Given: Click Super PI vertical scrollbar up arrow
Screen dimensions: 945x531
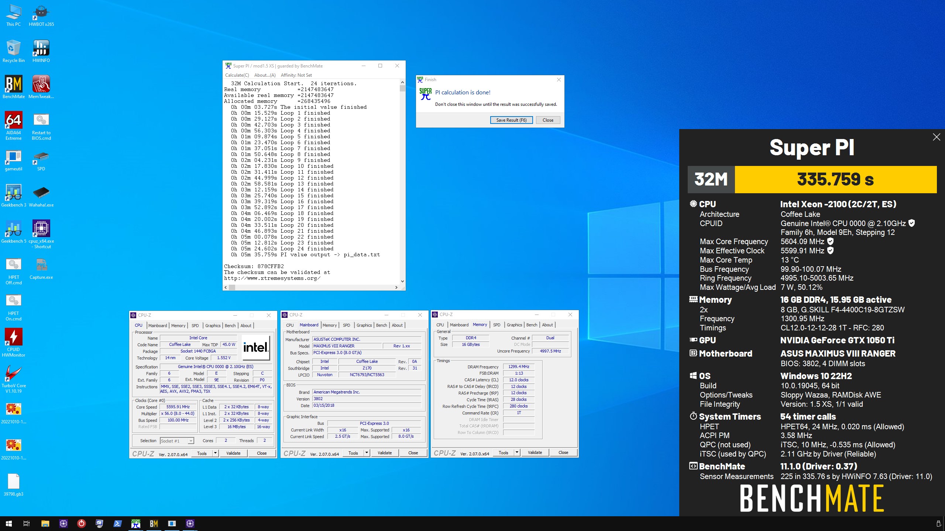Looking at the screenshot, I should (x=402, y=83).
